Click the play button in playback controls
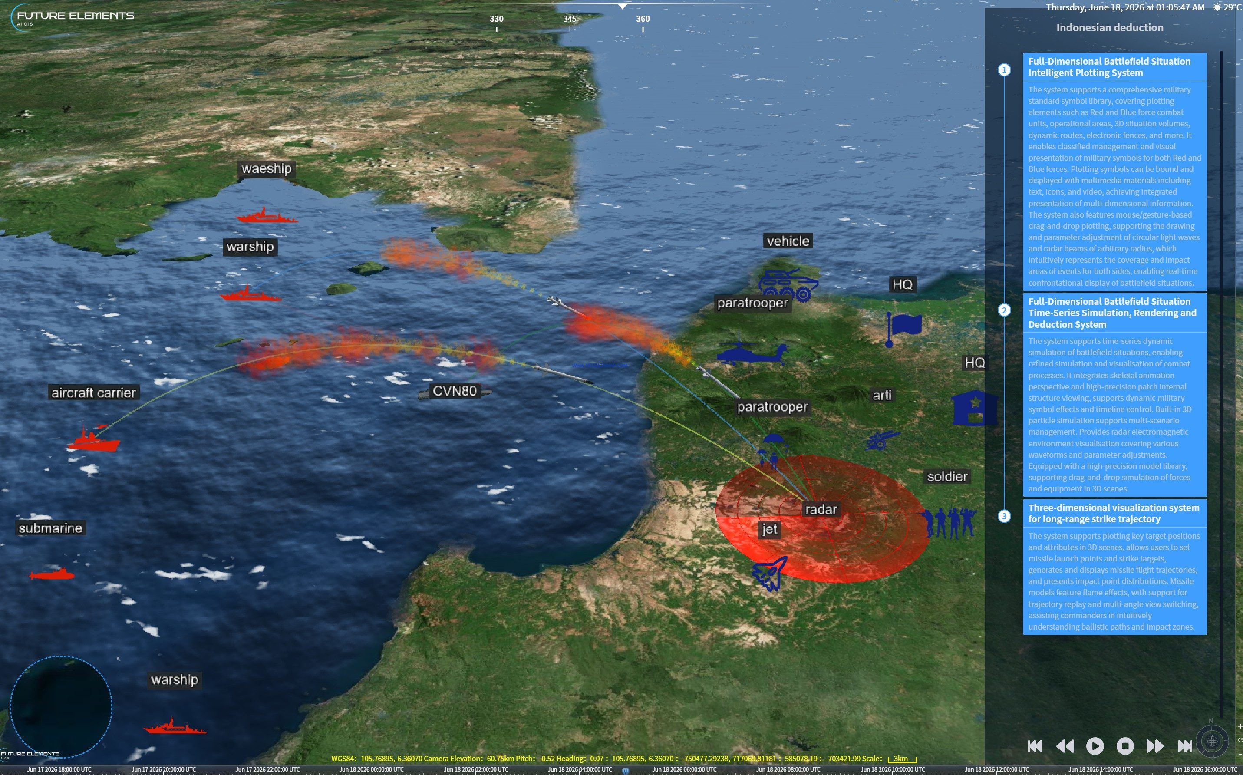Screen dimensions: 1243x775 pyautogui.click(x=1095, y=746)
